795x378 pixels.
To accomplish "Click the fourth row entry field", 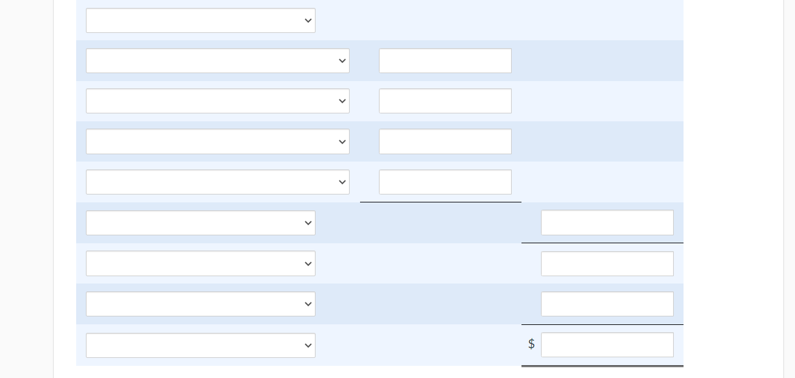I will [x=445, y=141].
